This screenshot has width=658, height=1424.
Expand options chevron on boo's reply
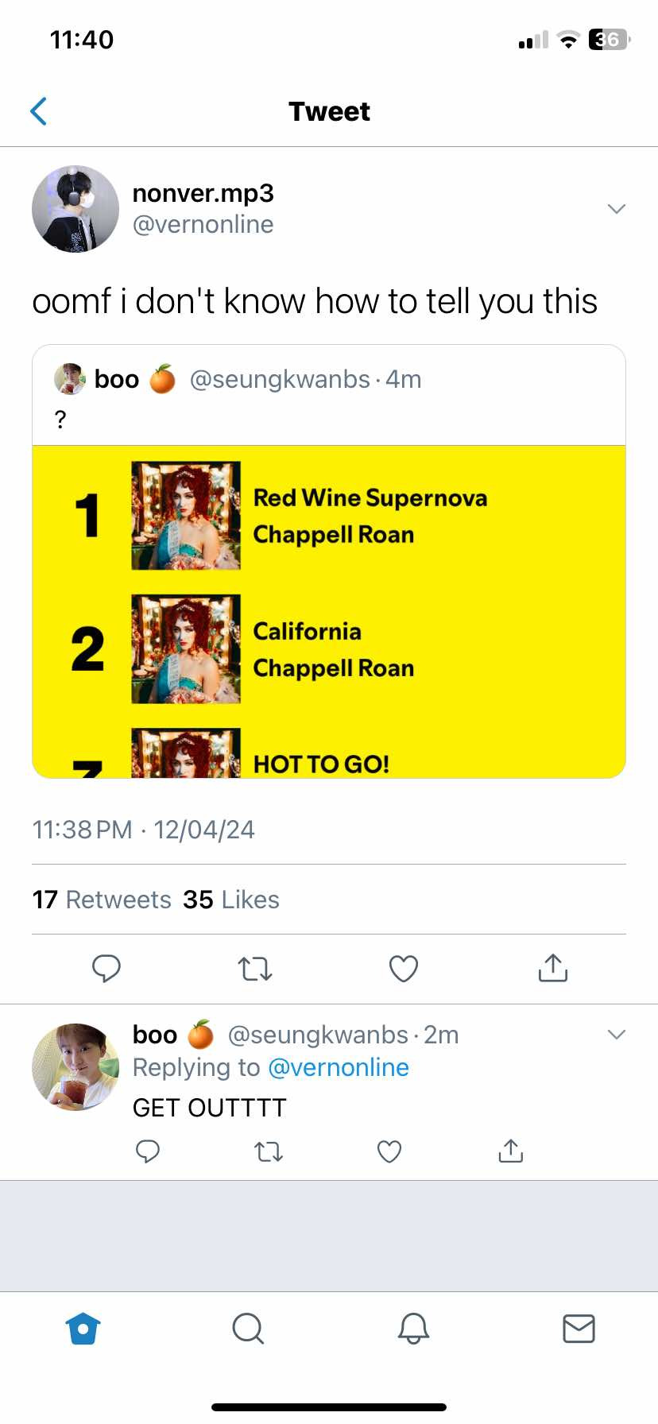click(617, 1034)
